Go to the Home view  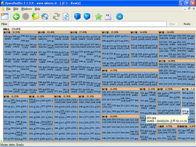(45, 16)
